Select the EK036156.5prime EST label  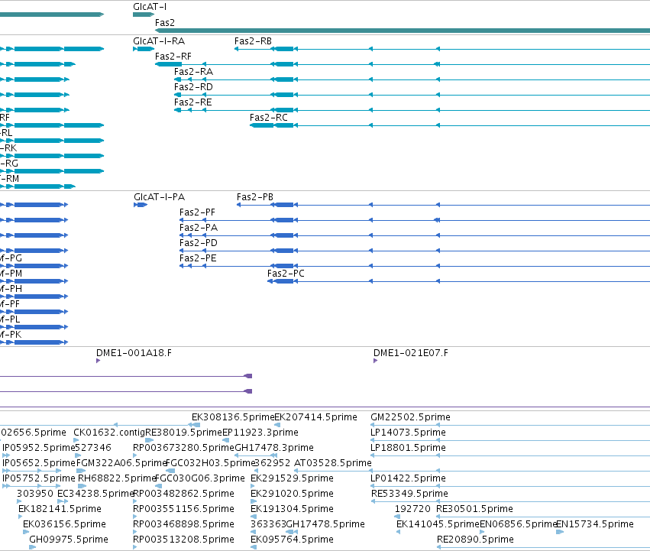[65, 524]
